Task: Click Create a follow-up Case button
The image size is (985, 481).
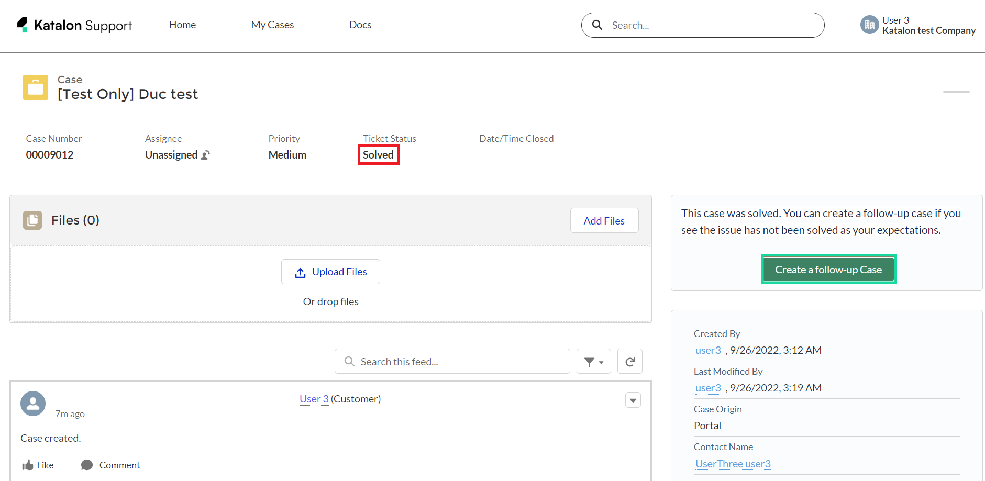Action: tap(828, 270)
